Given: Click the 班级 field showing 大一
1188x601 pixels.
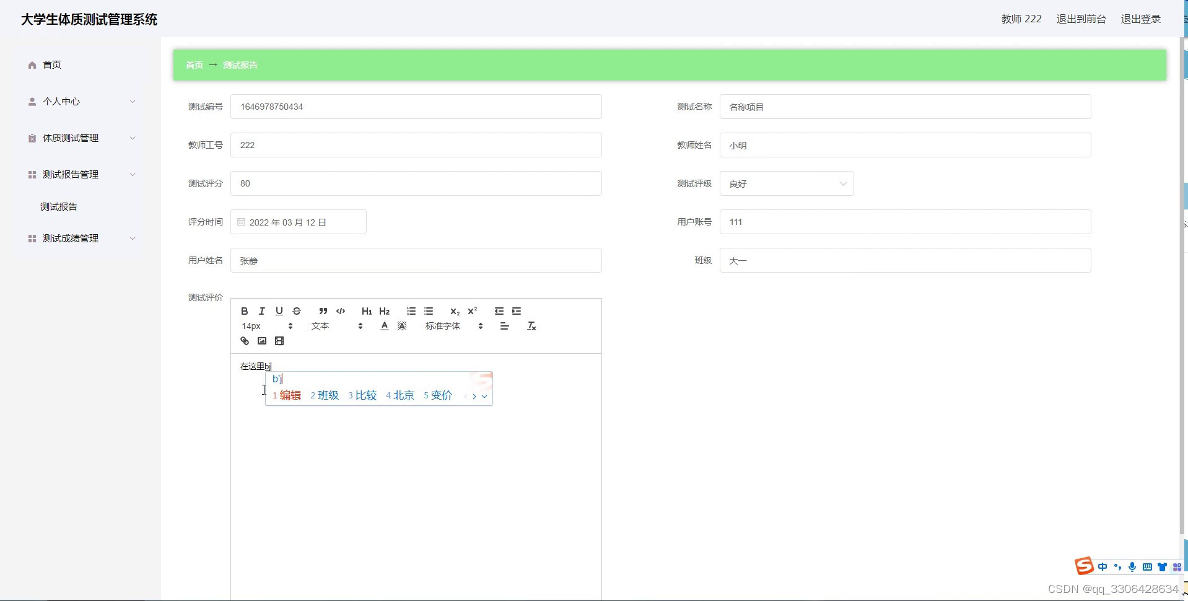Looking at the screenshot, I should point(905,260).
